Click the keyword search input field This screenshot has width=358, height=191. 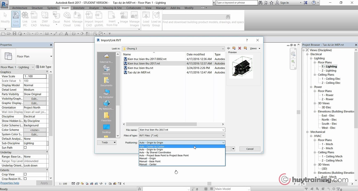[237, 3]
